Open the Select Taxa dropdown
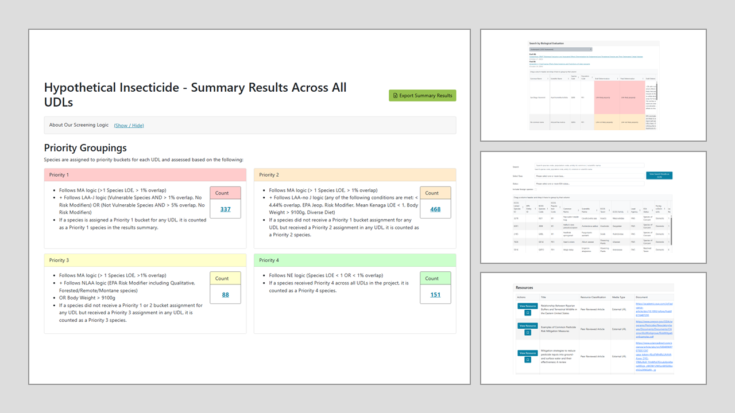Screen dimensions: 735x413 [x=589, y=176]
